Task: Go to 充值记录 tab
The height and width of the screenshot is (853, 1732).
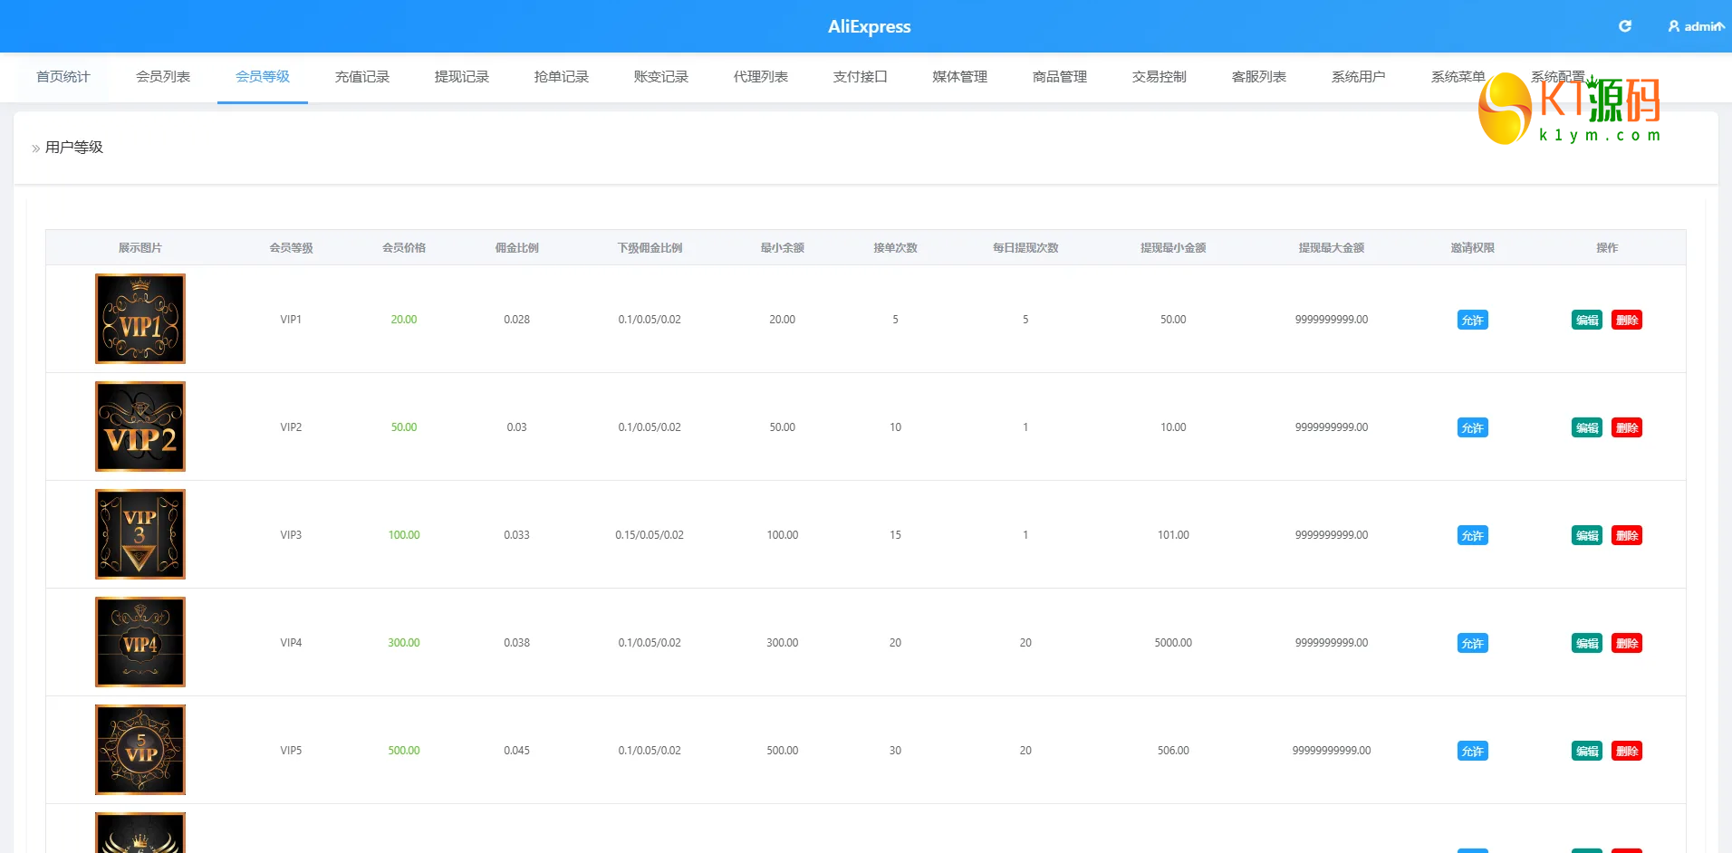Action: click(x=362, y=77)
